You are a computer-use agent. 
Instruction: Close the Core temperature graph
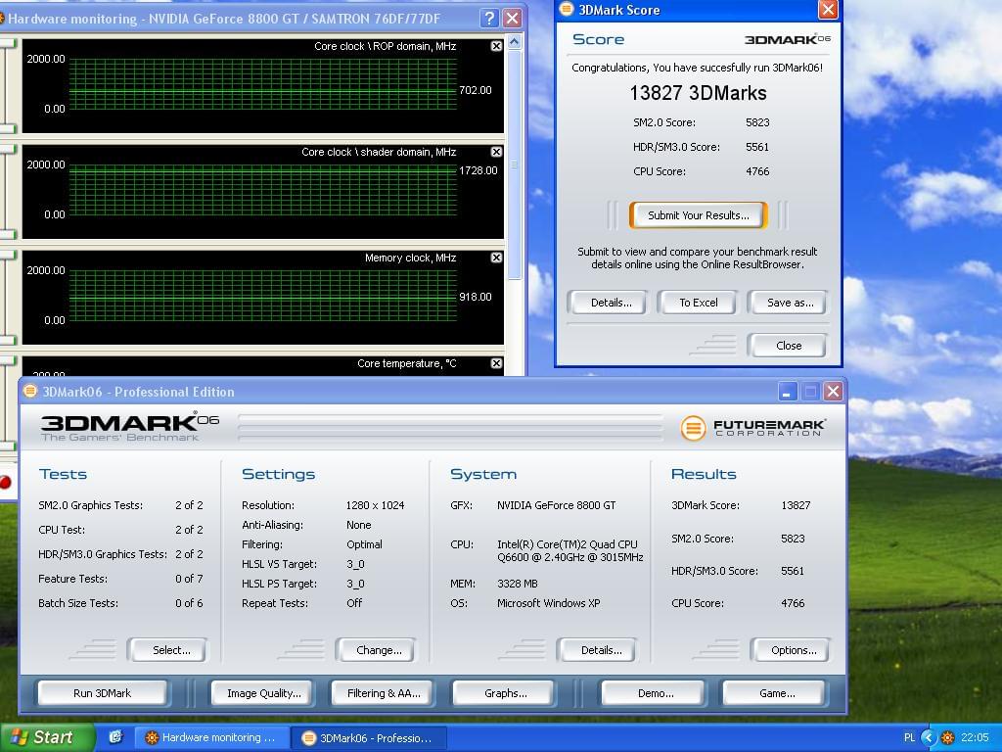coord(496,363)
